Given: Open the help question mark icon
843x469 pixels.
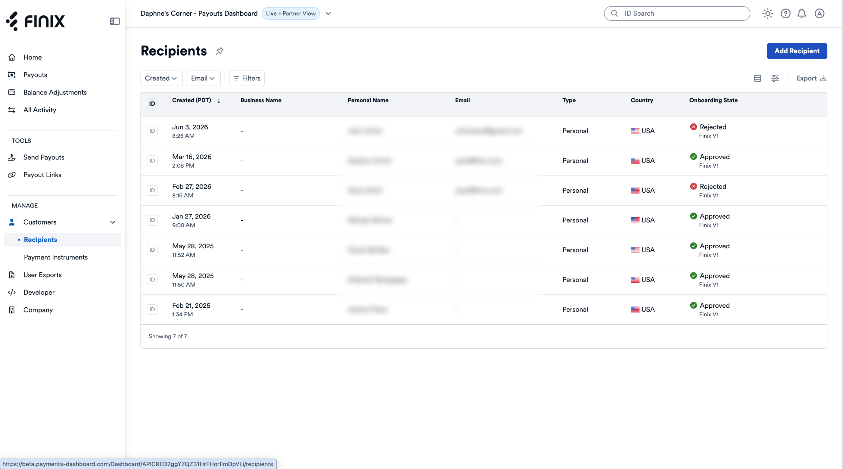Looking at the screenshot, I should pos(785,14).
